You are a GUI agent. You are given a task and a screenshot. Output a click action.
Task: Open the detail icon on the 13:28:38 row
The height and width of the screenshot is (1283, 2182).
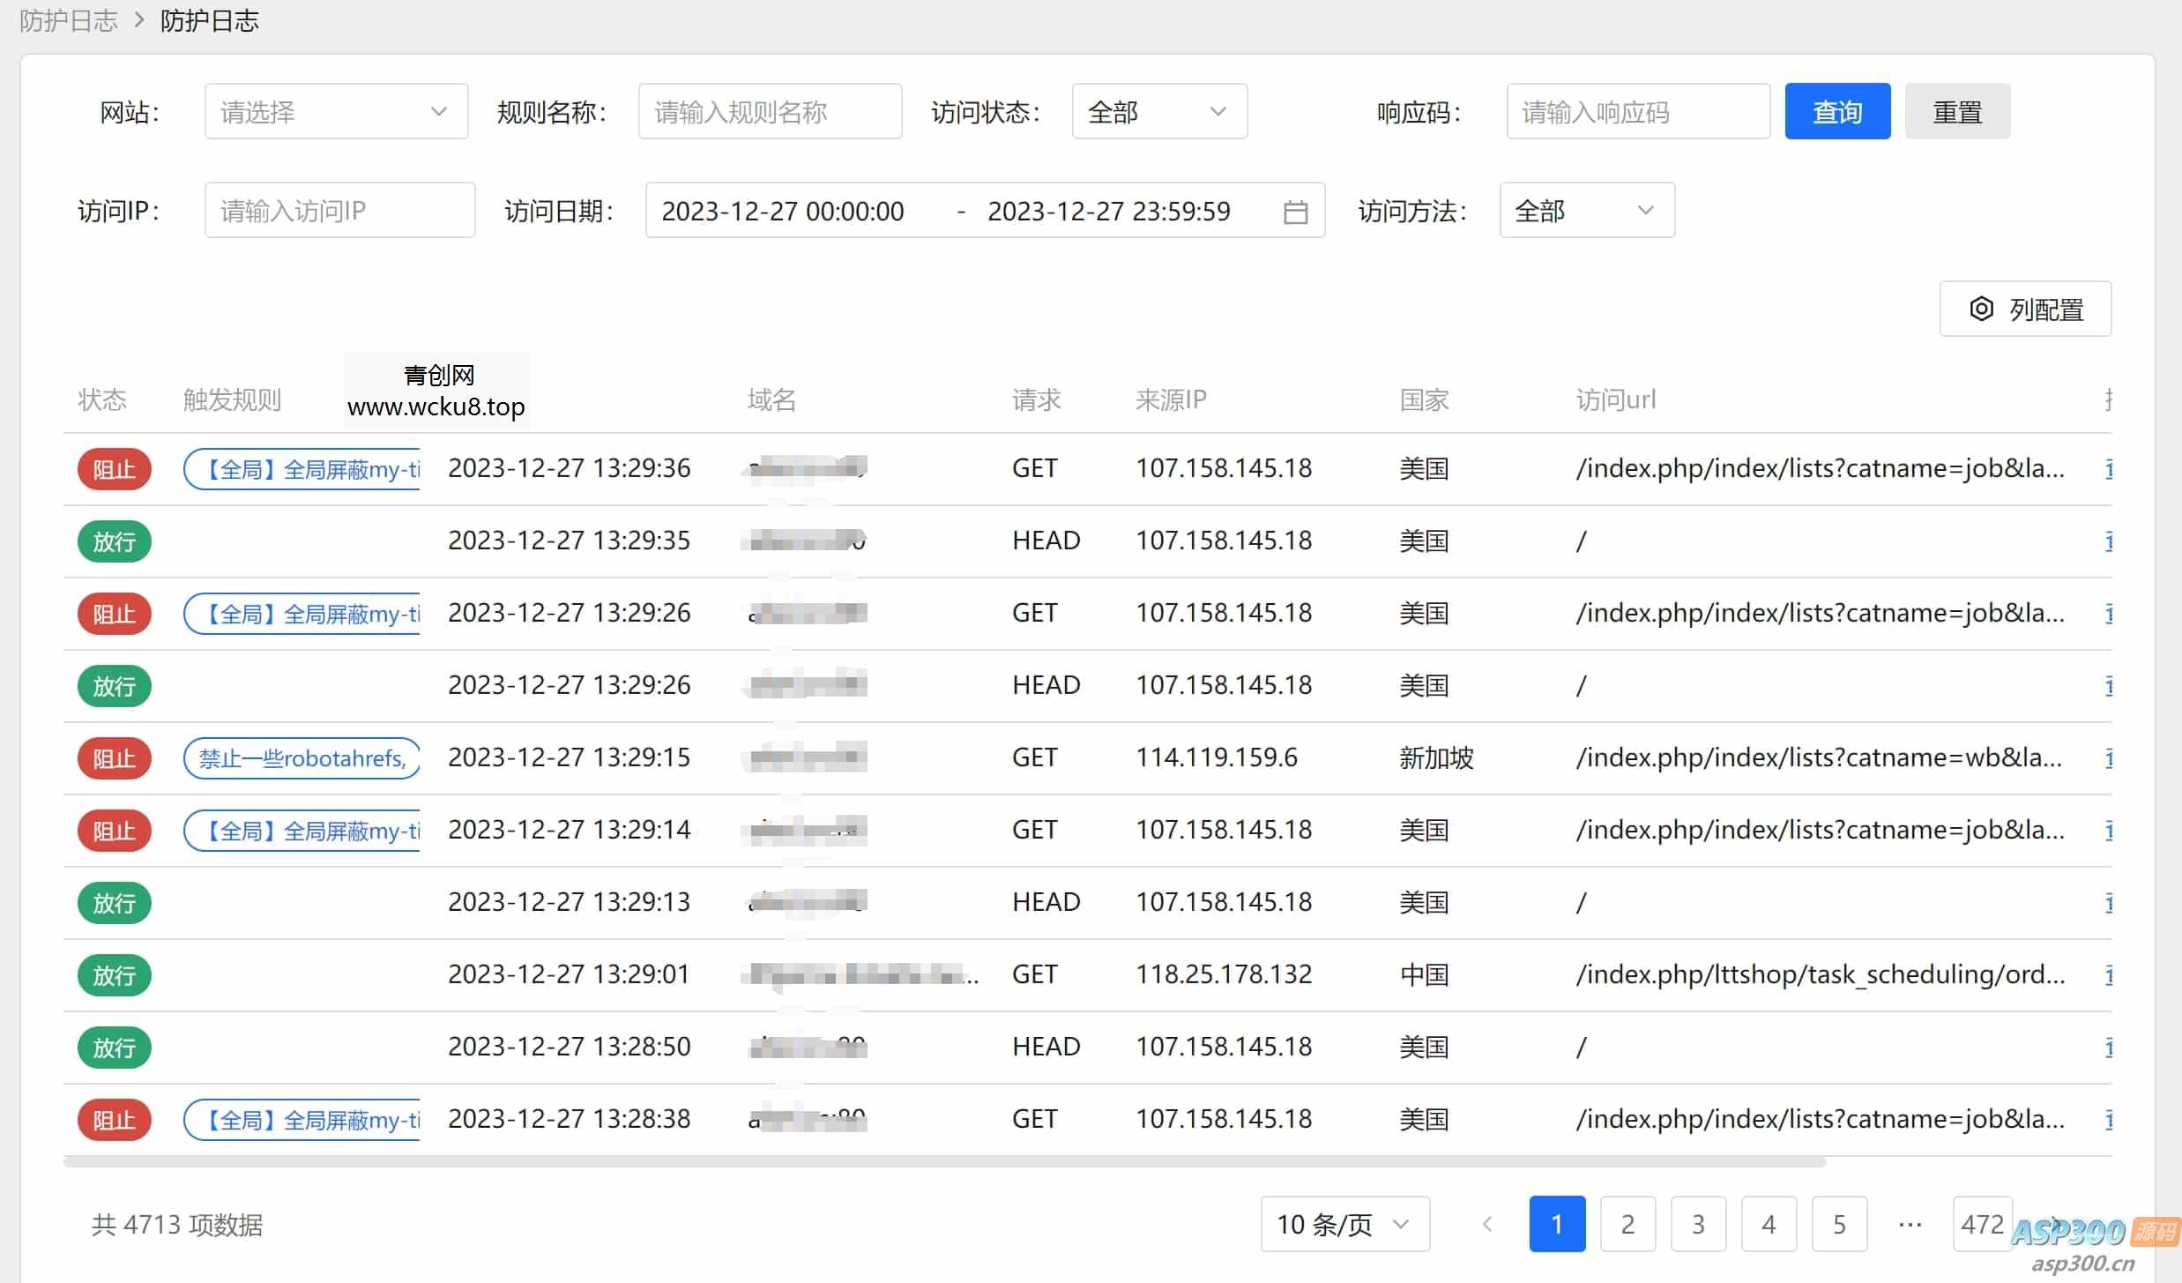click(2110, 1119)
